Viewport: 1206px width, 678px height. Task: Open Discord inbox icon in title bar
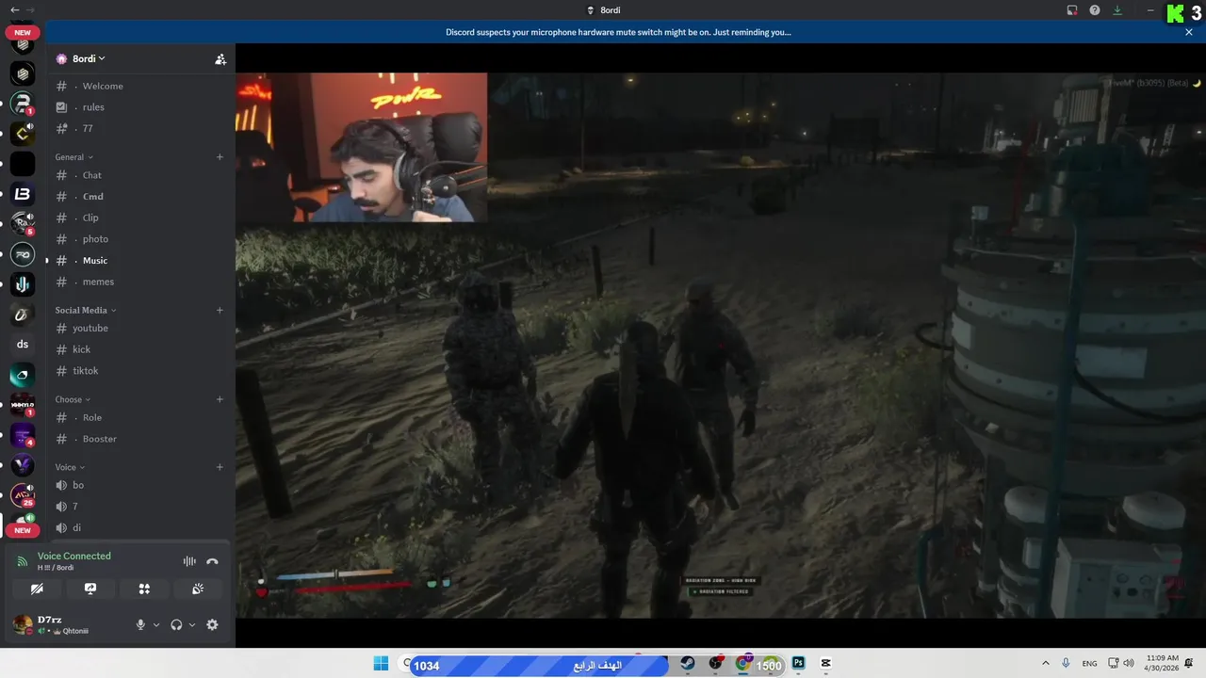click(x=1072, y=10)
